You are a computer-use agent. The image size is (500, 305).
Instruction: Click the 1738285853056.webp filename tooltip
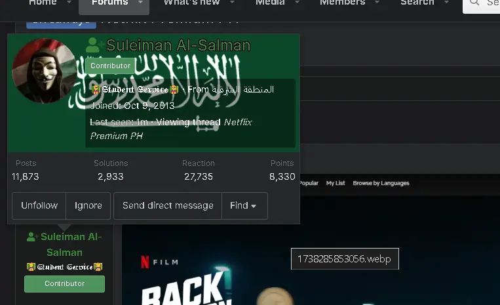coord(345,258)
